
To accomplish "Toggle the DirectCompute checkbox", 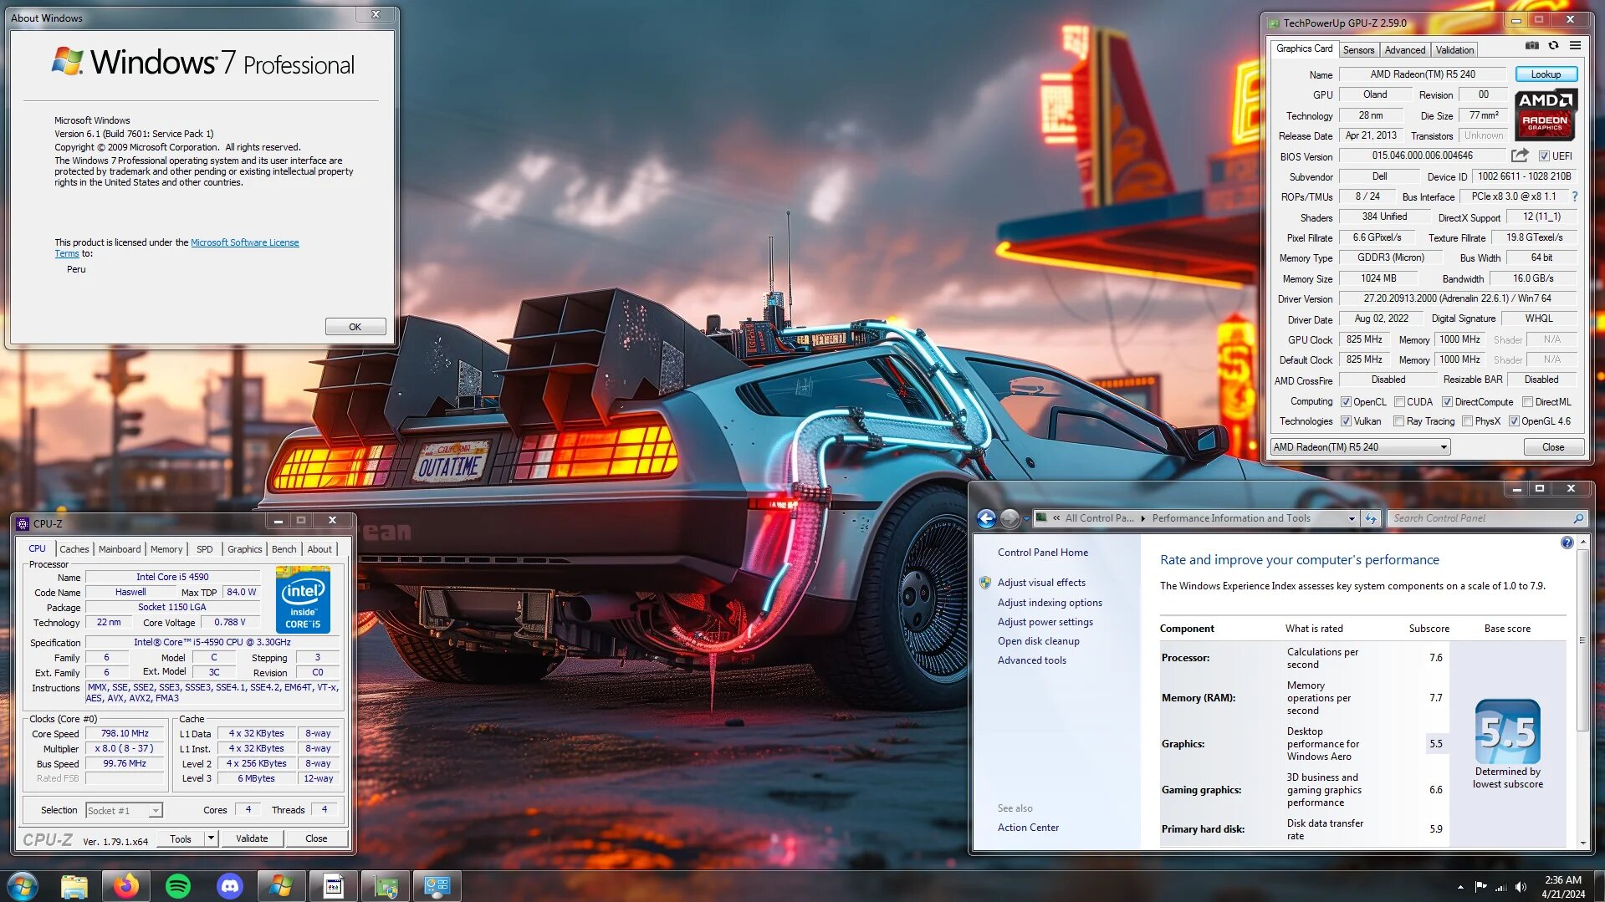I will [x=1447, y=402].
